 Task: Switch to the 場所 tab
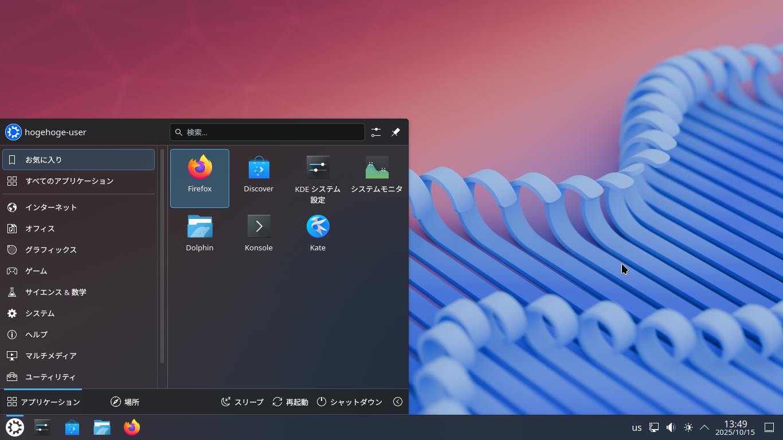coord(124,402)
